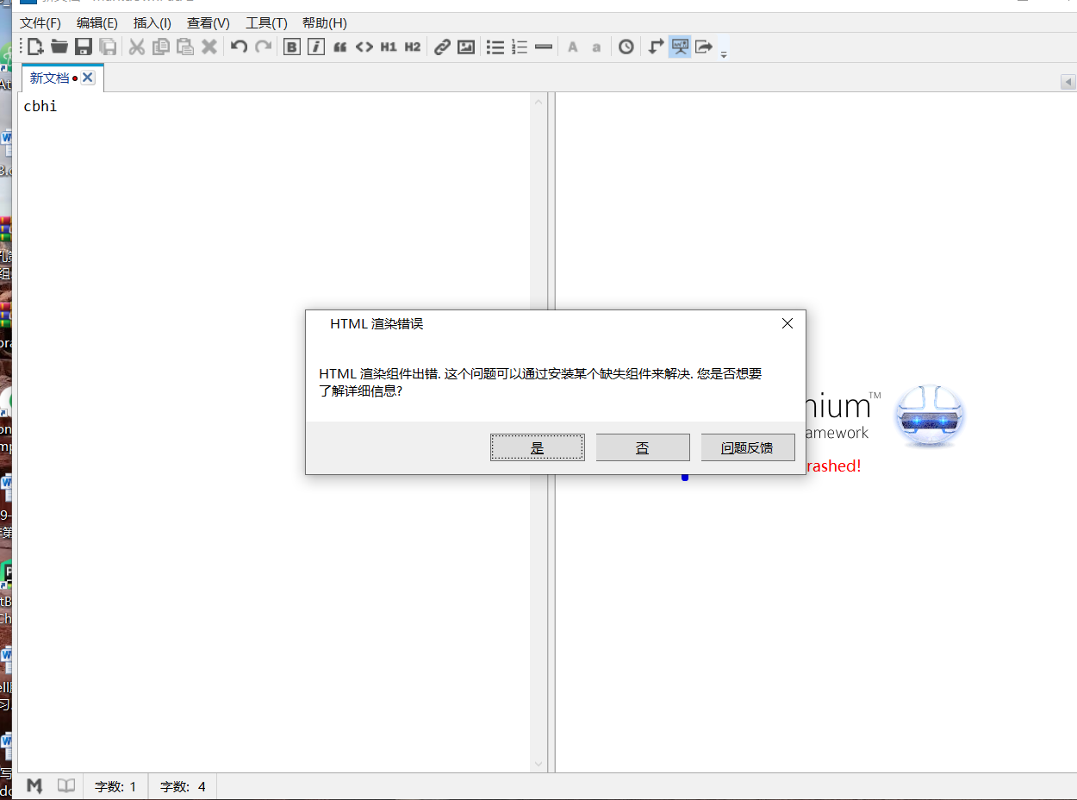1077x800 pixels.
Task: Insert a timestamp with the clock icon
Action: pyautogui.click(x=626, y=47)
